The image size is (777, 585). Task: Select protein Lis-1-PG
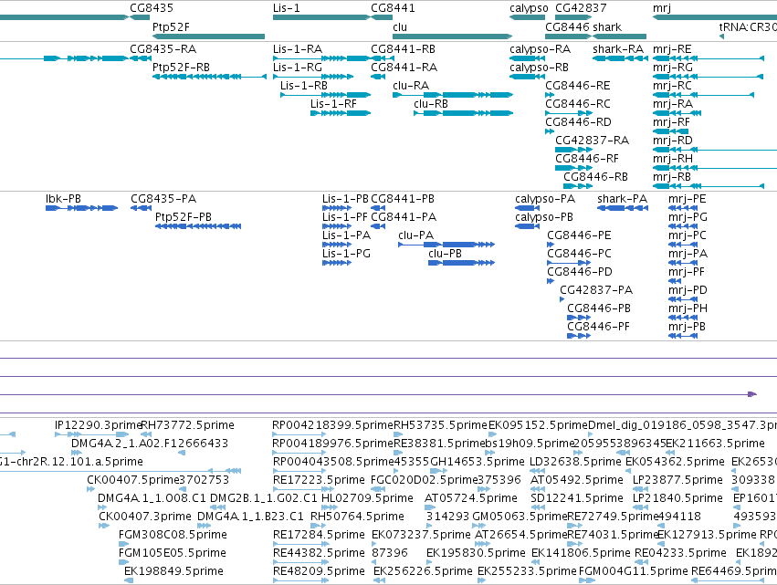point(337,263)
